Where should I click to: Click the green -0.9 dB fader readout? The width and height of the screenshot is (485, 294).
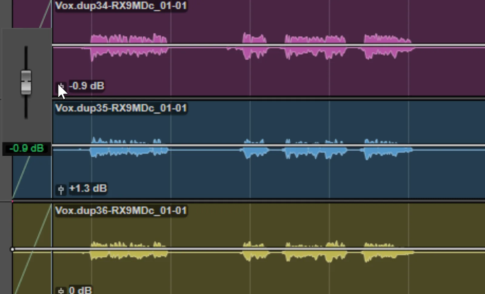26,149
